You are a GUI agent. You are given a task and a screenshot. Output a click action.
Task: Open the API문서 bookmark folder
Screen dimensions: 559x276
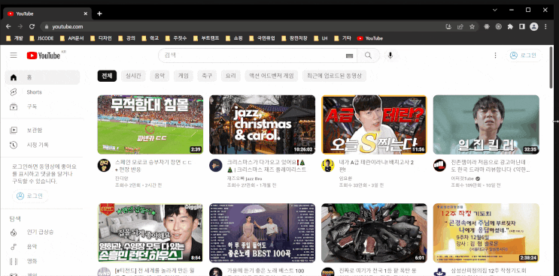tap(72, 38)
